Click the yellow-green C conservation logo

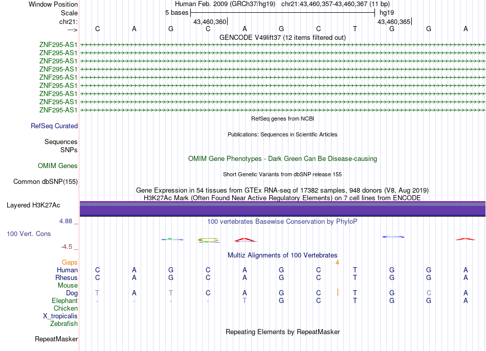pyautogui.click(x=209, y=240)
